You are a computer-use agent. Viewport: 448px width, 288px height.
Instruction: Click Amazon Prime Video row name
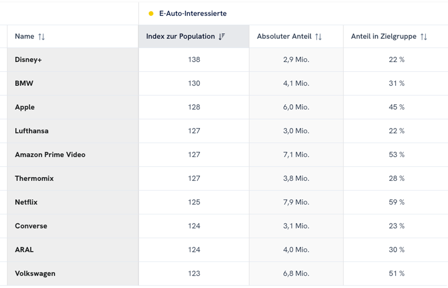pos(50,155)
